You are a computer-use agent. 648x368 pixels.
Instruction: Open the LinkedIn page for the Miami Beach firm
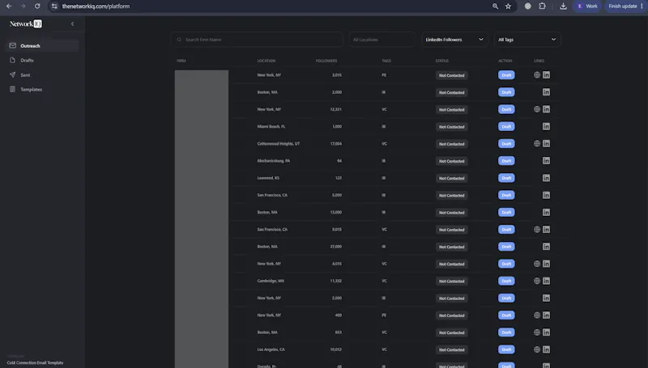pos(546,126)
